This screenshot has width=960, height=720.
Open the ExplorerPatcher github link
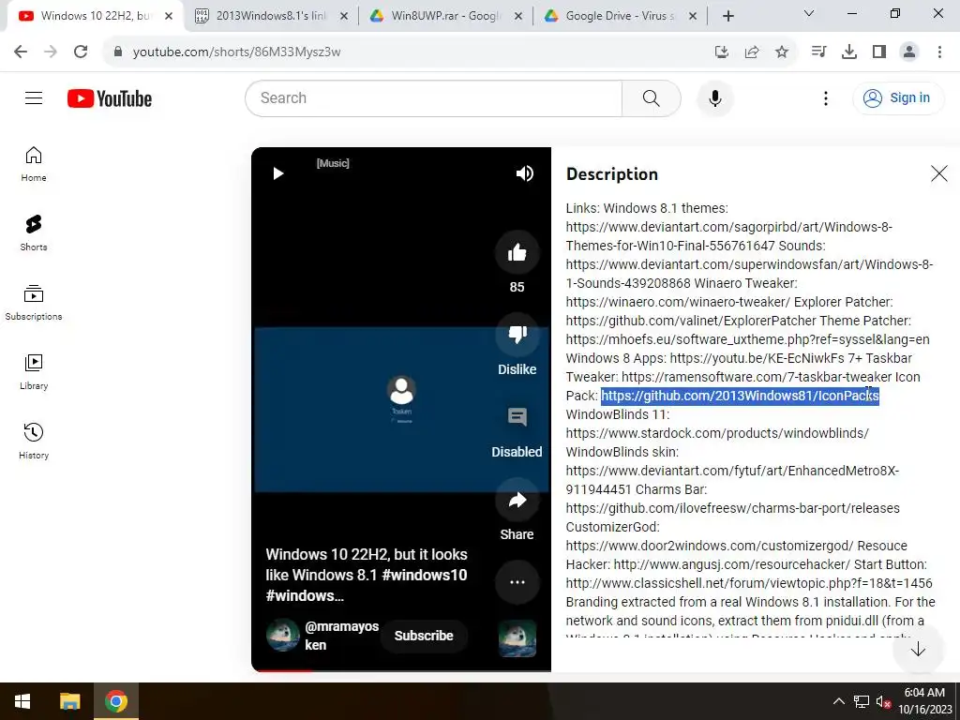(691, 321)
